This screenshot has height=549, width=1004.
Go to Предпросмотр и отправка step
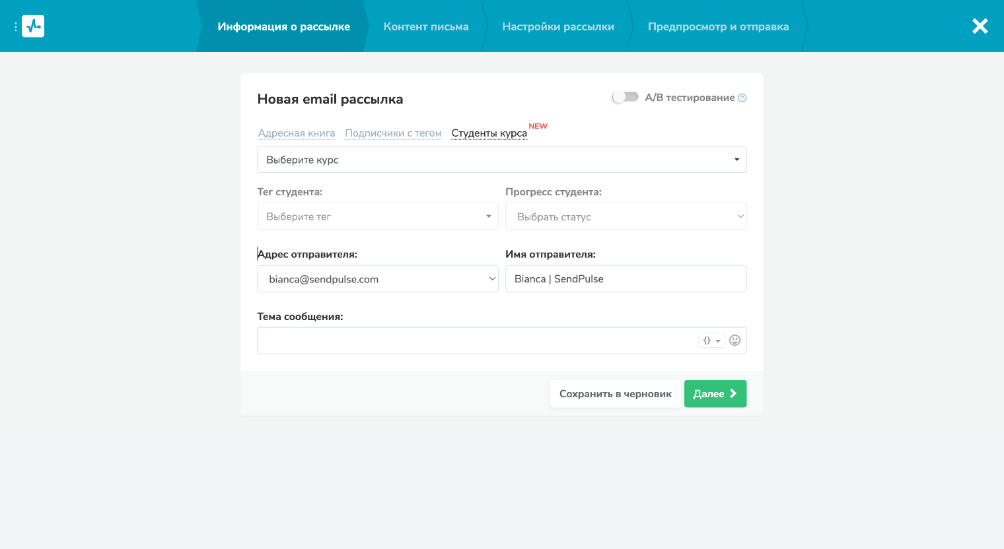718,26
